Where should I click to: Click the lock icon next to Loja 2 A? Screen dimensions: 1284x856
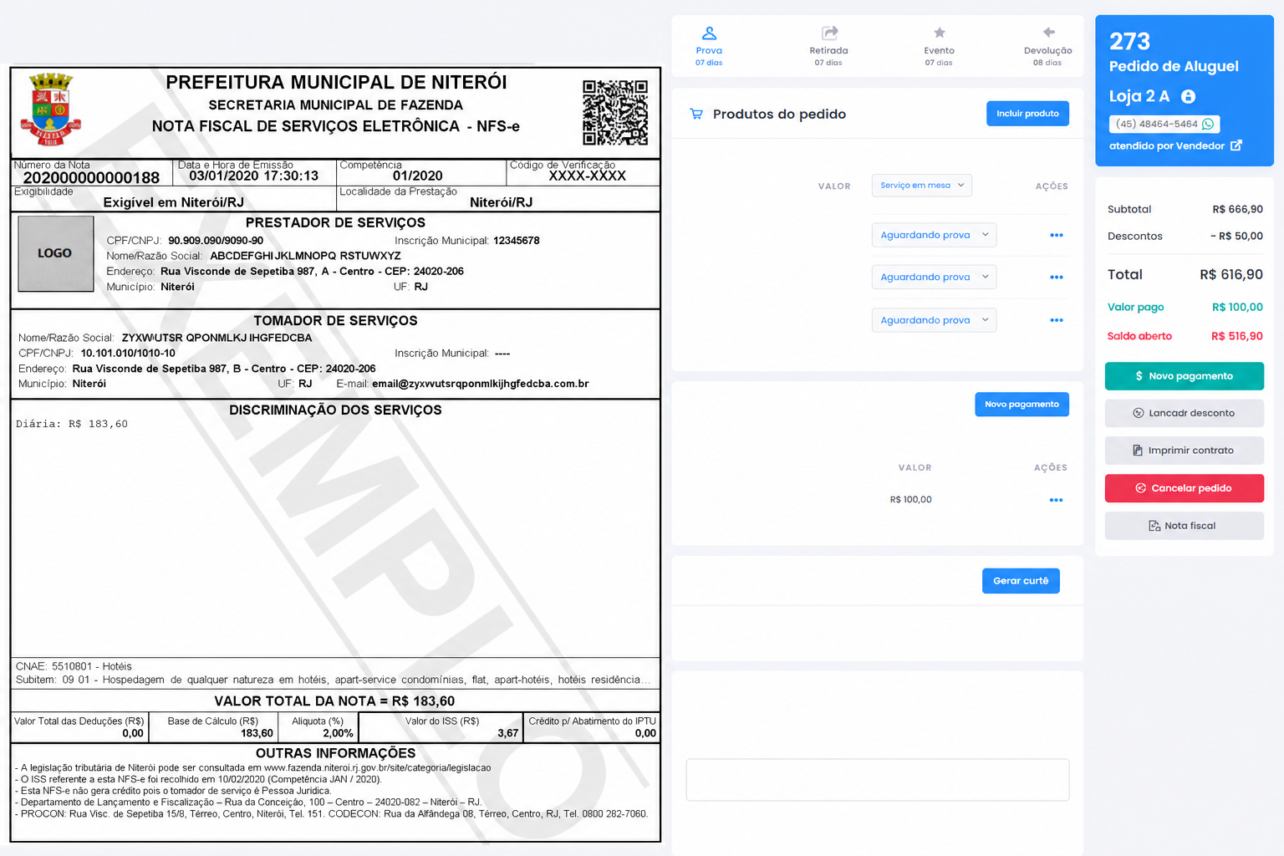tap(1188, 97)
